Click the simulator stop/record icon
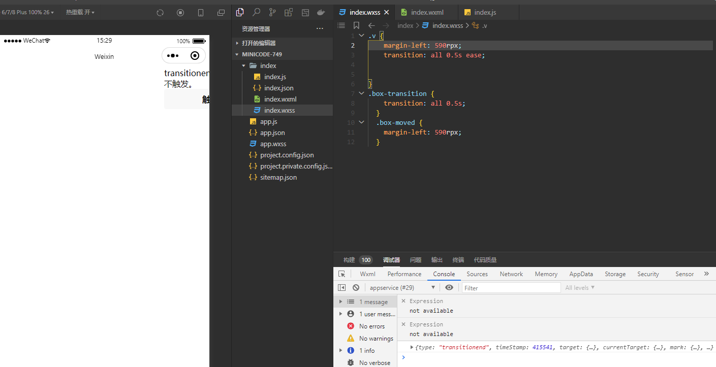716x367 pixels. pyautogui.click(x=180, y=13)
